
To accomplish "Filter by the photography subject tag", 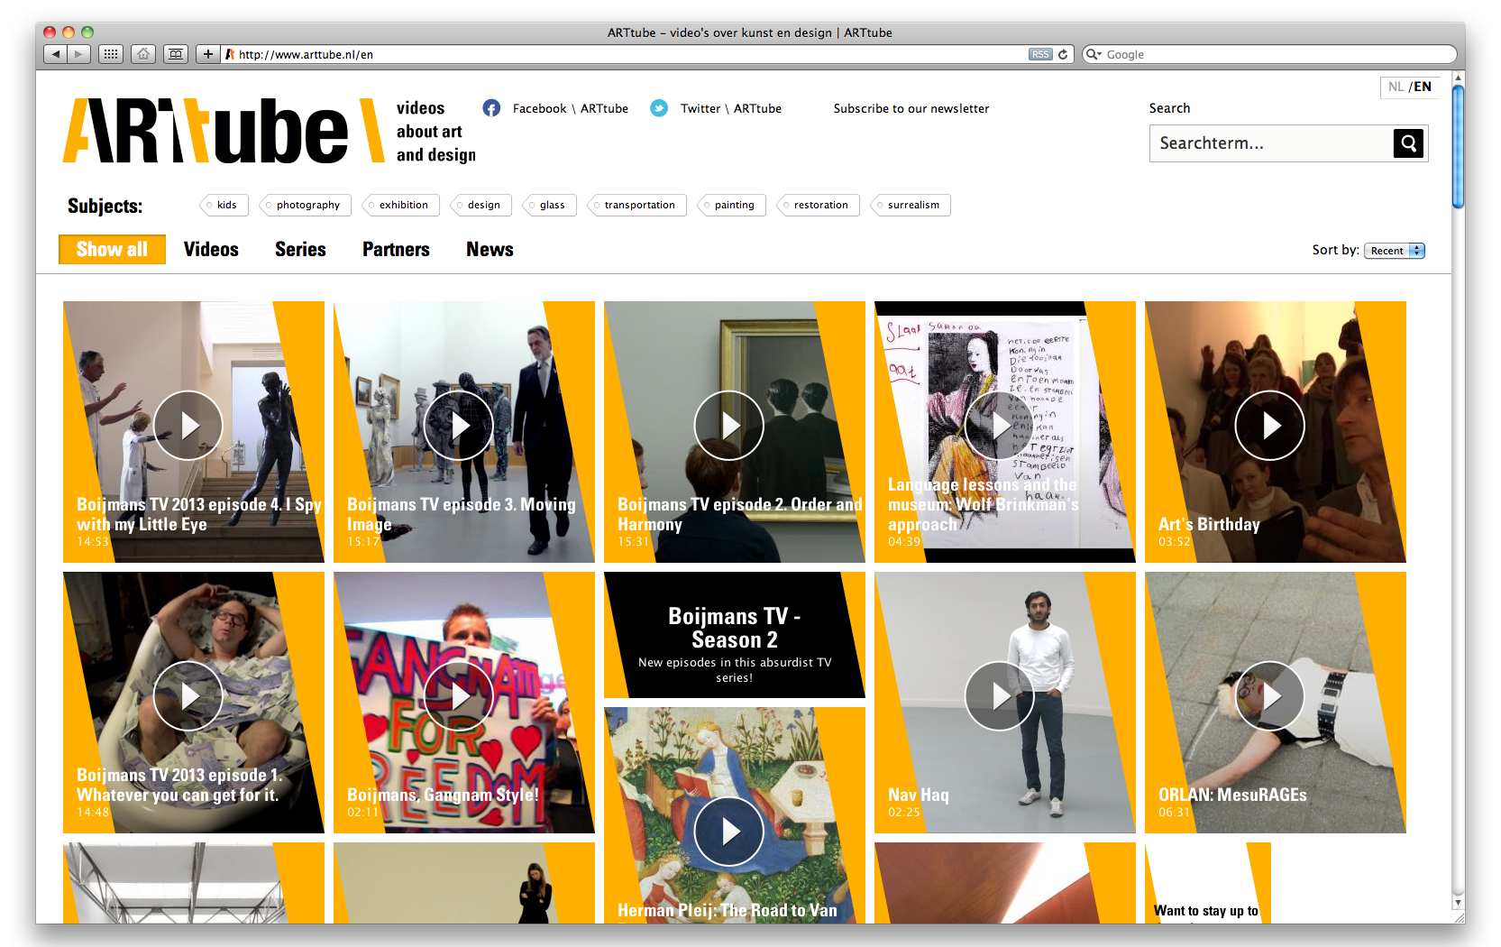I will click(x=305, y=205).
